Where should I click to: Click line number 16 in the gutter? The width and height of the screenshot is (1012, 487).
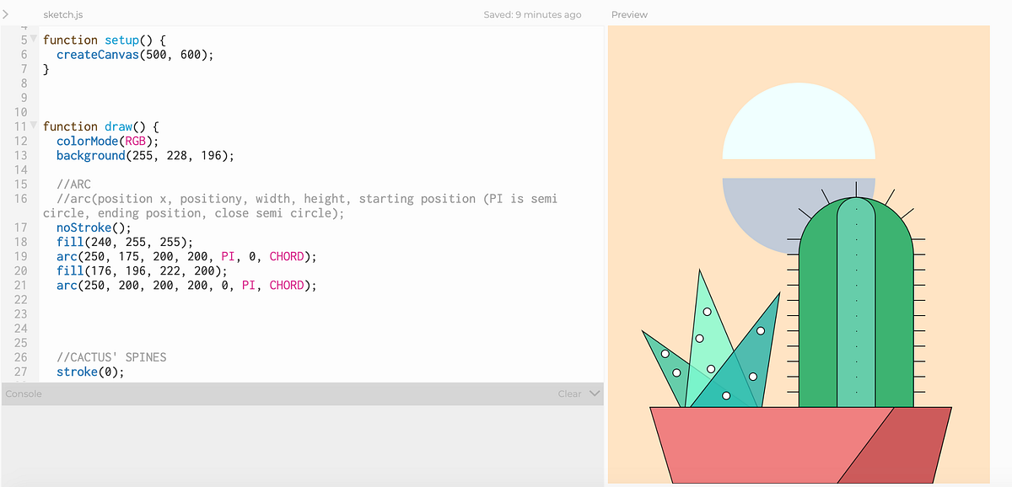(x=22, y=199)
